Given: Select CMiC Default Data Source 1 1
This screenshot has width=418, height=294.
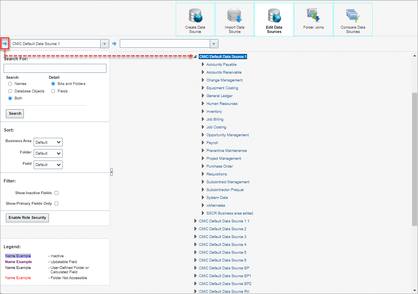Looking at the screenshot, I should (224, 221).
